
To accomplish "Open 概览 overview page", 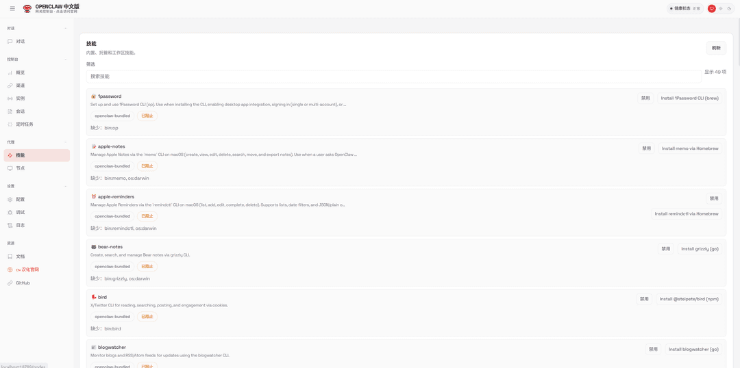I will 37,73.
